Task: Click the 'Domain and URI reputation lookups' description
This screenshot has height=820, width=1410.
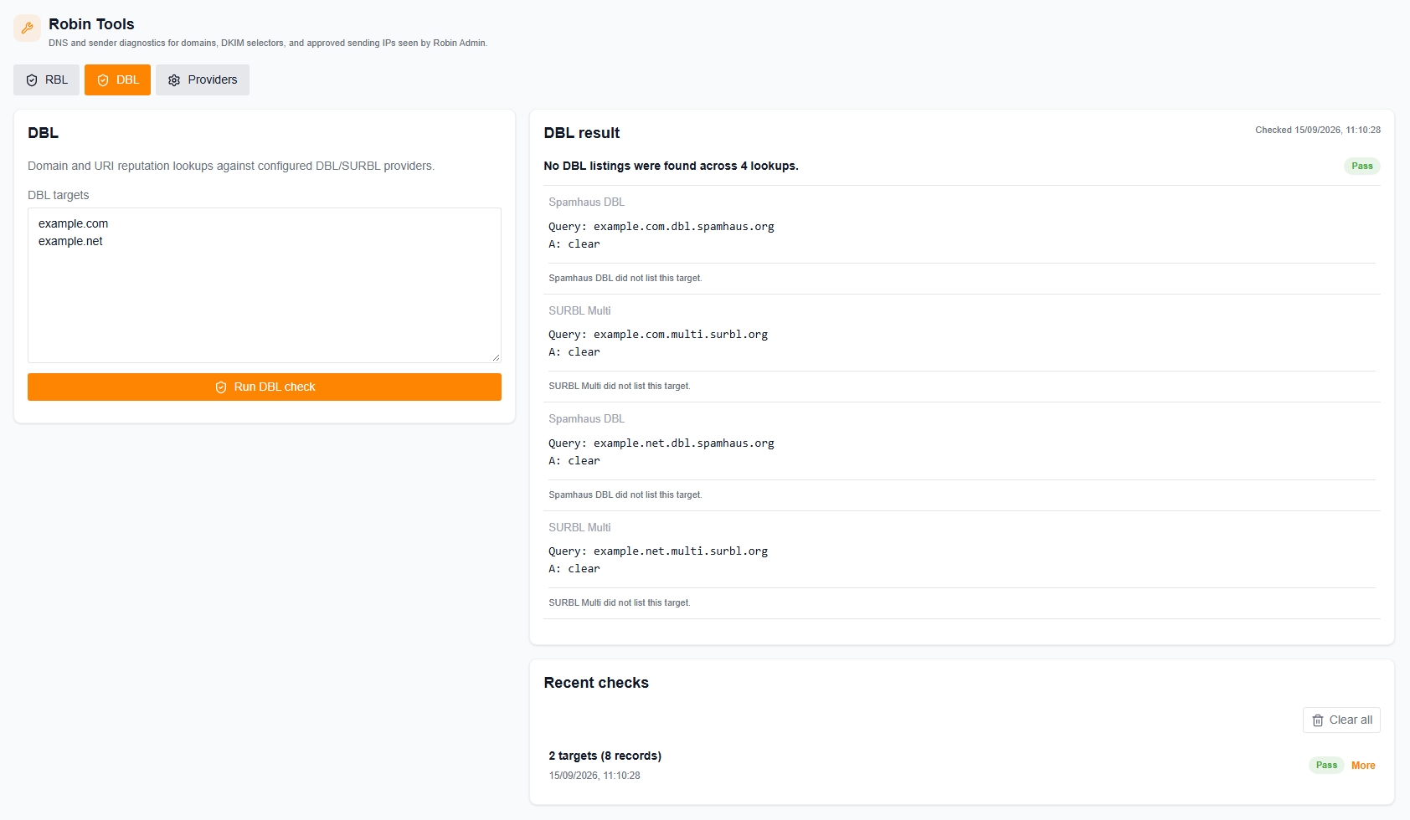Action: 231,166
